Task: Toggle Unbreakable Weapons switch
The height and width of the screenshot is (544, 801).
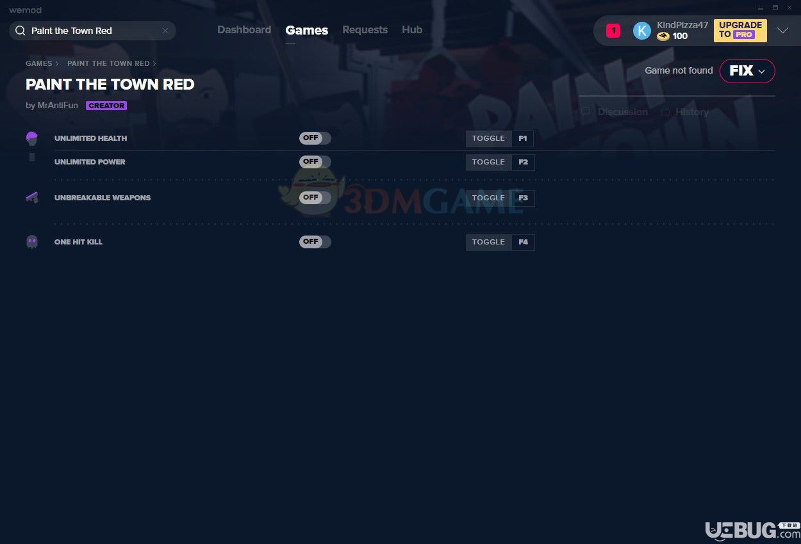Action: [315, 198]
